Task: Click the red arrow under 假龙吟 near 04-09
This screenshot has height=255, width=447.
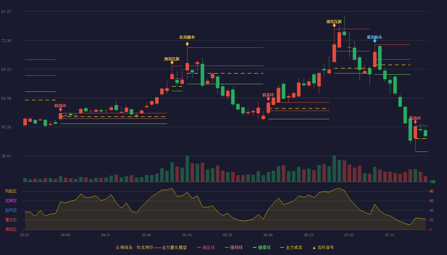Action: (61, 110)
